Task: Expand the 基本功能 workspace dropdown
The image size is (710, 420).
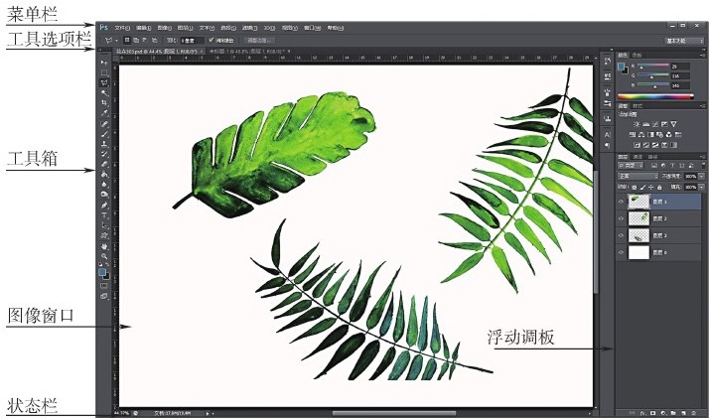Action: [x=684, y=40]
